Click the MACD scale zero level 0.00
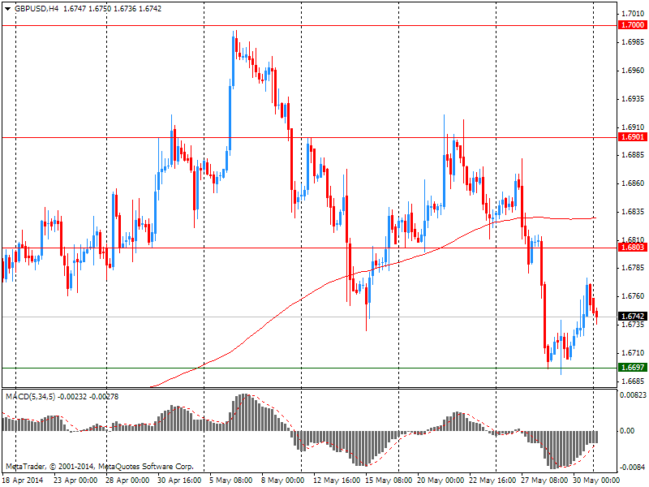 pos(627,431)
